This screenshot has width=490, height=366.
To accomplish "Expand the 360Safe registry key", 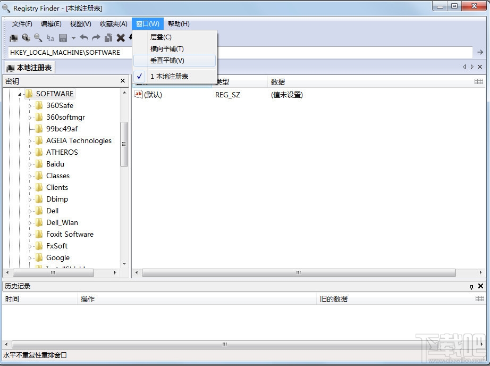I will 31,105.
